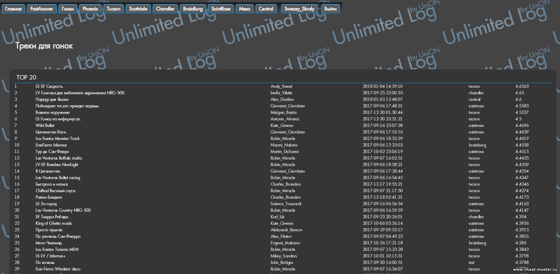Click the SanFierro Infernus track entry
Image resolution: width=560 pixels, height=274 pixels.
point(51,145)
